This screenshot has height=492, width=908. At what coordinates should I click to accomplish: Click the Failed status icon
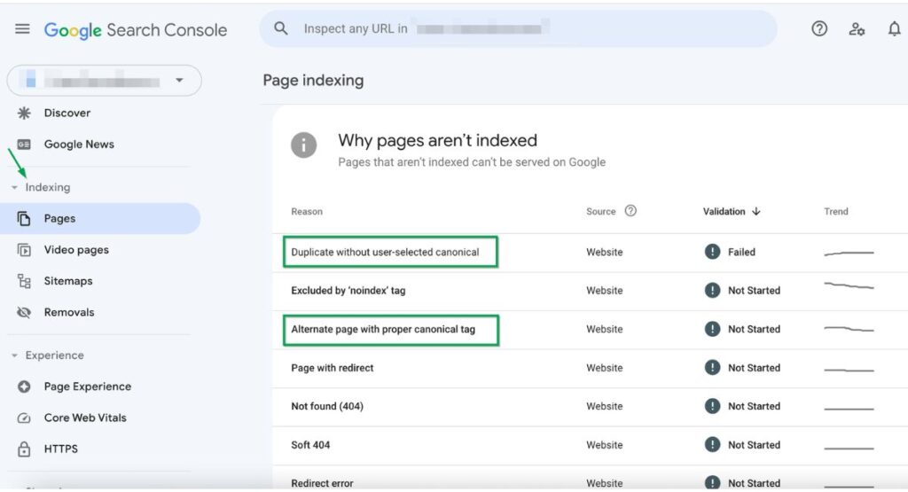(x=712, y=252)
